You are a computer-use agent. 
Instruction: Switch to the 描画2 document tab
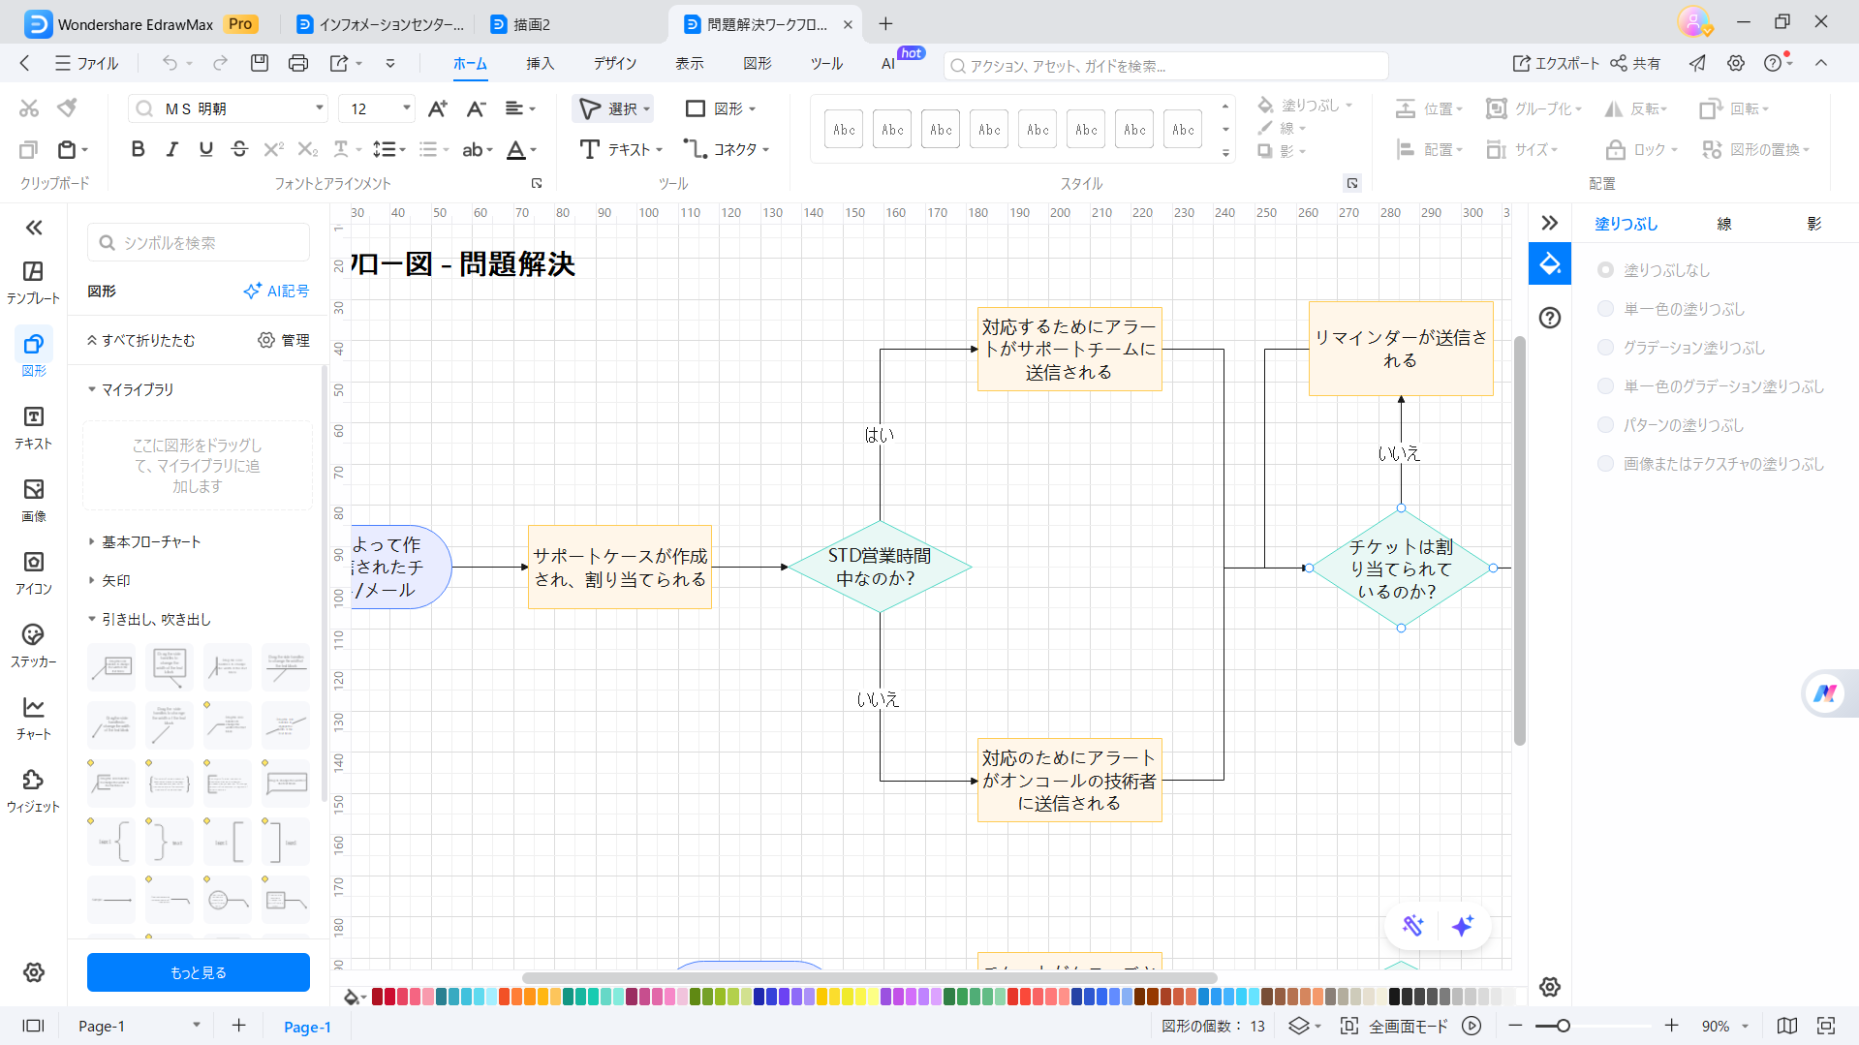pyautogui.click(x=533, y=23)
